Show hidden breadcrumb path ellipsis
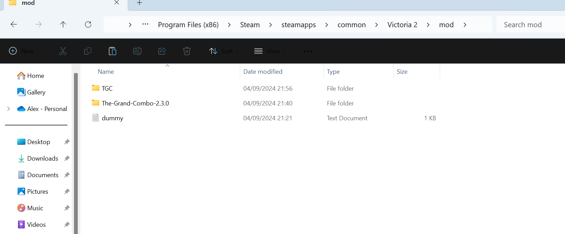The image size is (565, 234). coord(146,24)
